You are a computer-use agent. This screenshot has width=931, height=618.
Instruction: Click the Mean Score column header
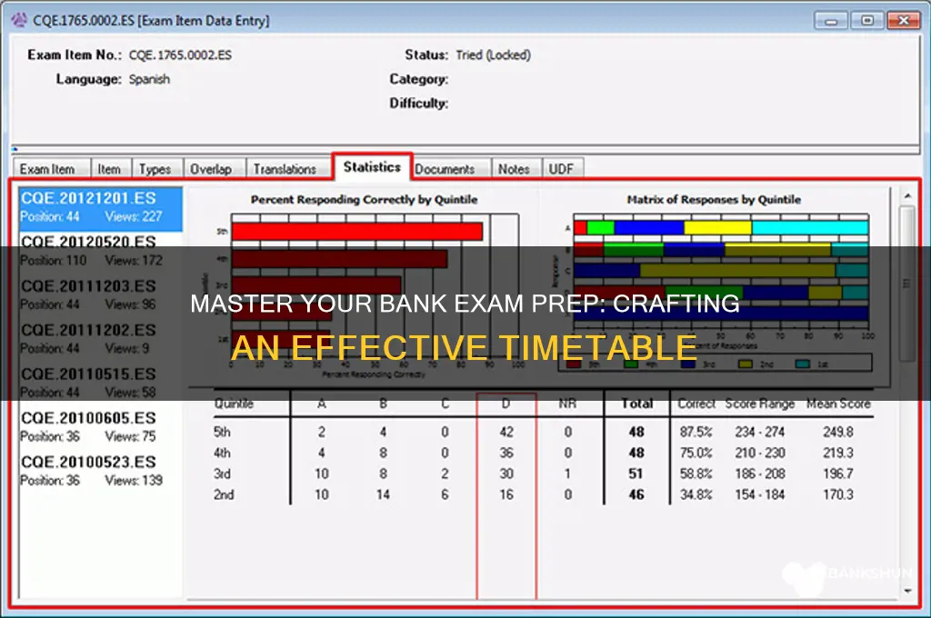837,404
